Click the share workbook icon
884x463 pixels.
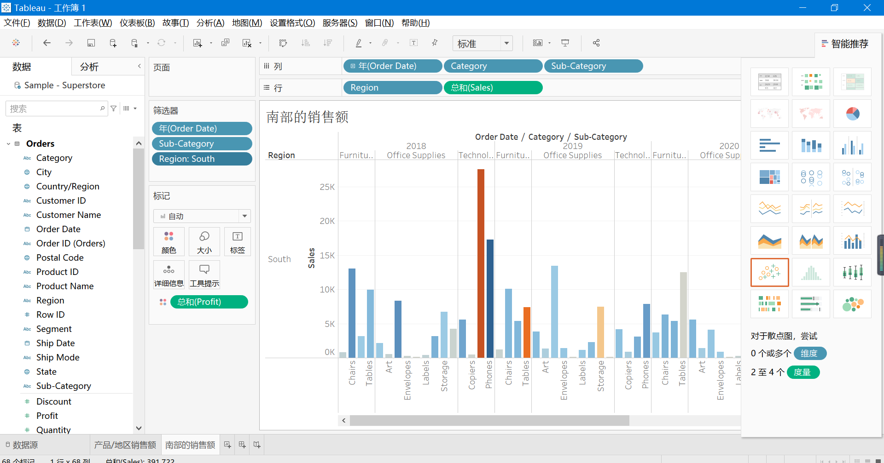[x=596, y=43]
